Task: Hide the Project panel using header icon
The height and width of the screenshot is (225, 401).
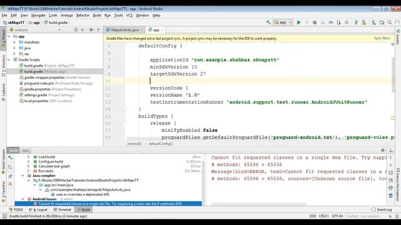Action: 99,30
